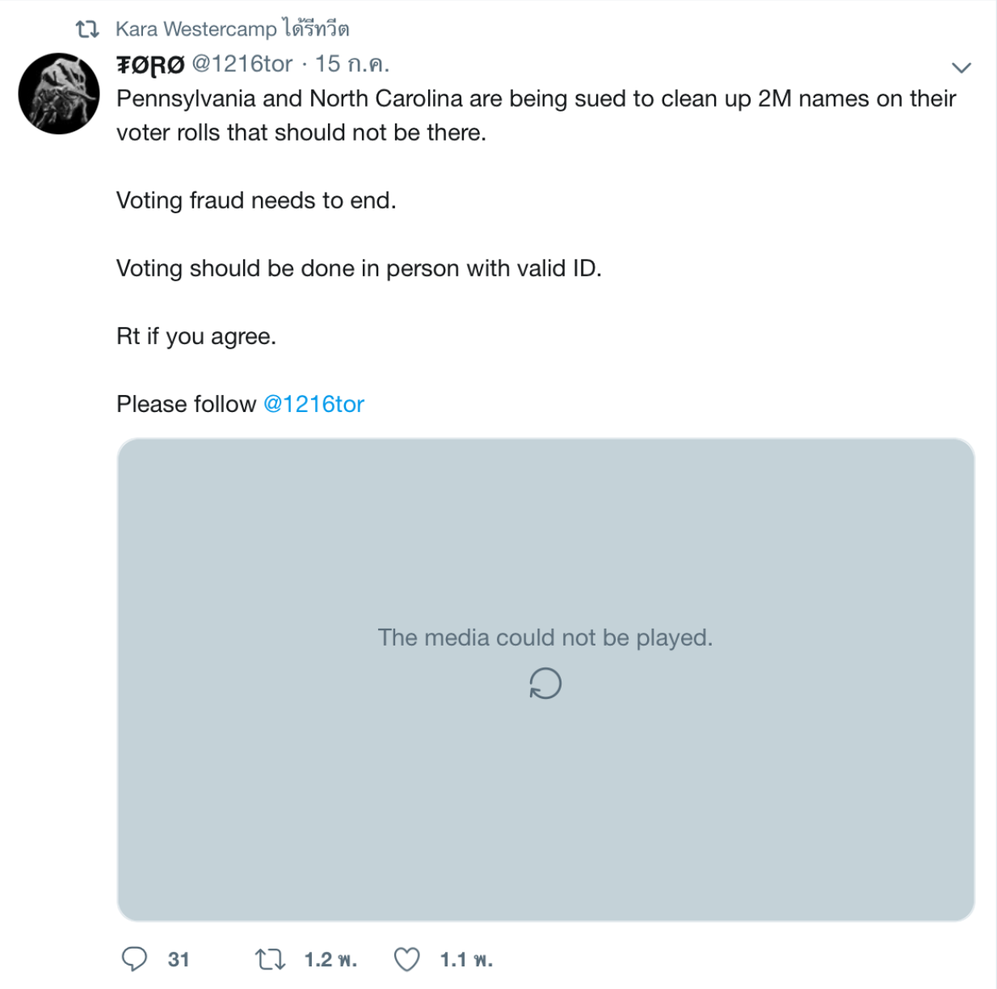The height and width of the screenshot is (989, 997).
Task: Reload the media with the circular retry icon
Action: click(545, 684)
